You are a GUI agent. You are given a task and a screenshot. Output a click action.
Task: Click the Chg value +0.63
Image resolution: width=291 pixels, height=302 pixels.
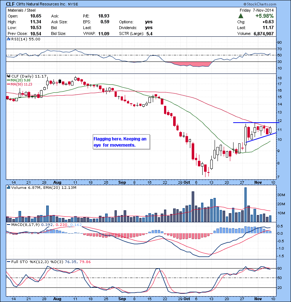pos(268,22)
